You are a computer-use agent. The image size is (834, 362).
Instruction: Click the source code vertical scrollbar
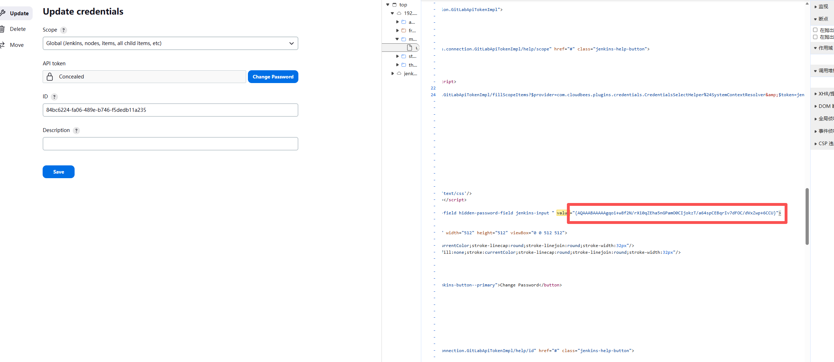click(807, 216)
